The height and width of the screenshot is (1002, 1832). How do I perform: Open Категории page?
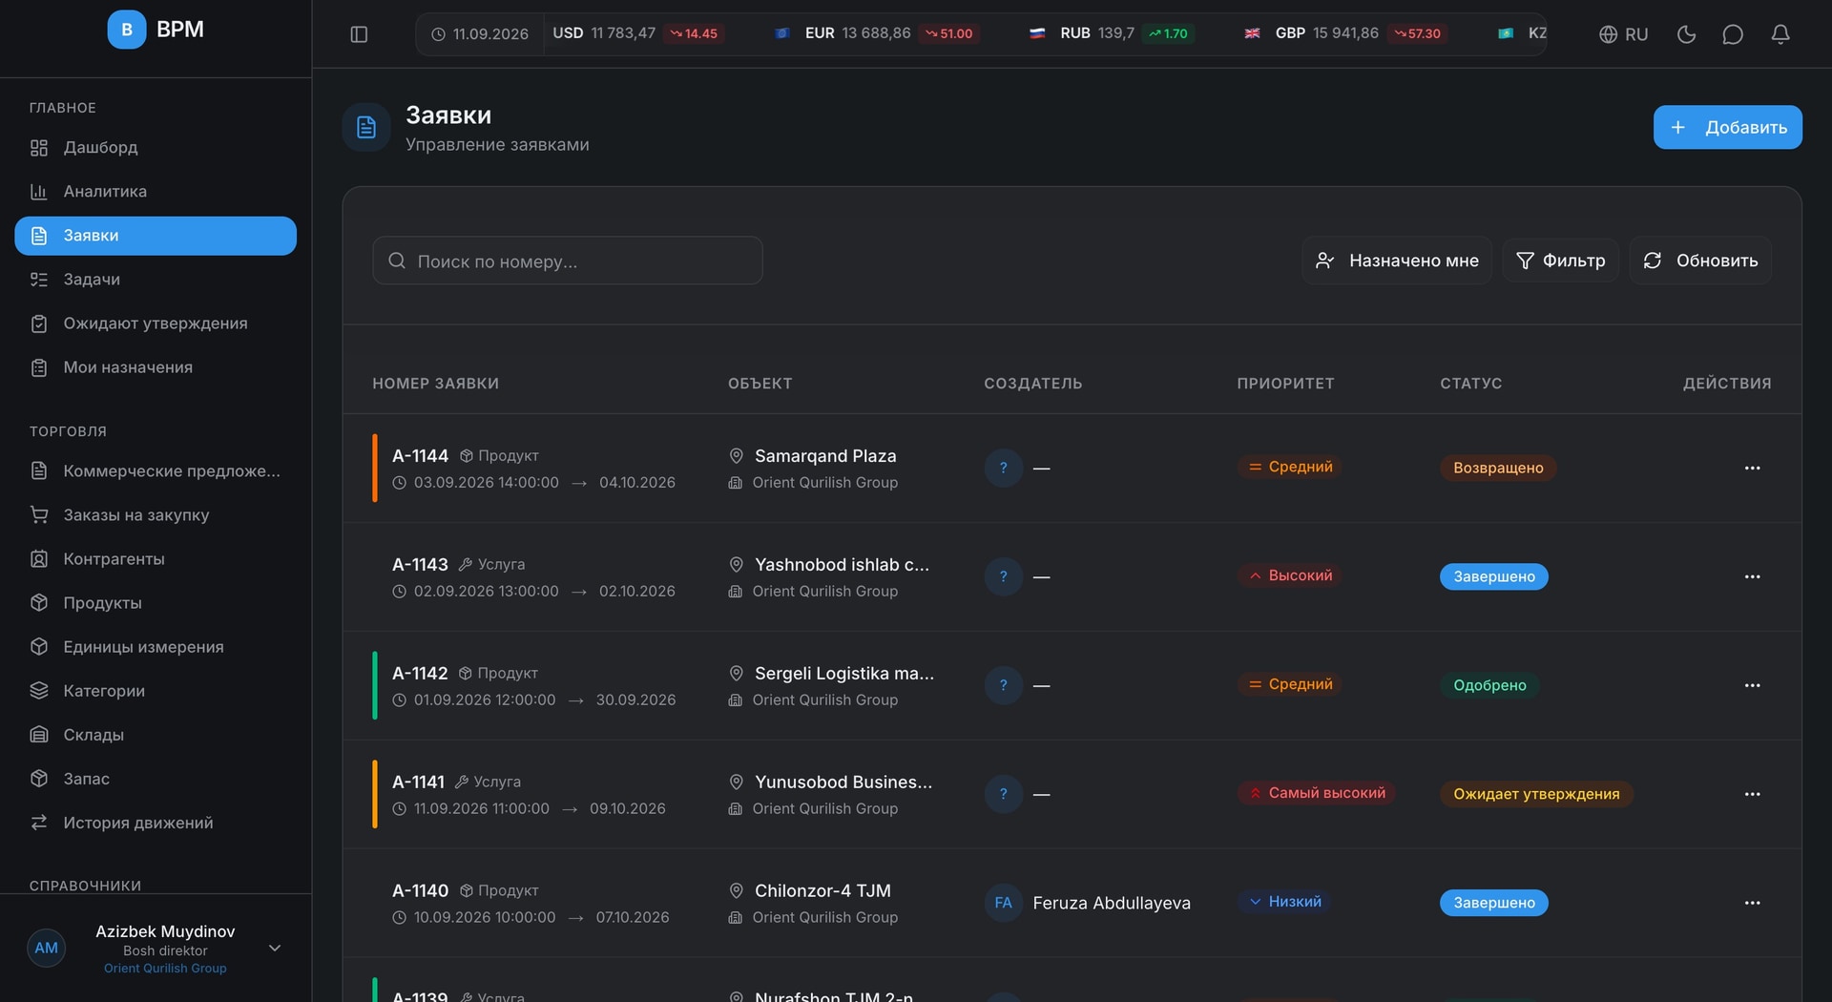(x=156, y=691)
